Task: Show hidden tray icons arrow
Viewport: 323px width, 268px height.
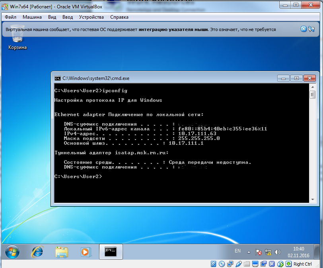Action: [x=249, y=252]
